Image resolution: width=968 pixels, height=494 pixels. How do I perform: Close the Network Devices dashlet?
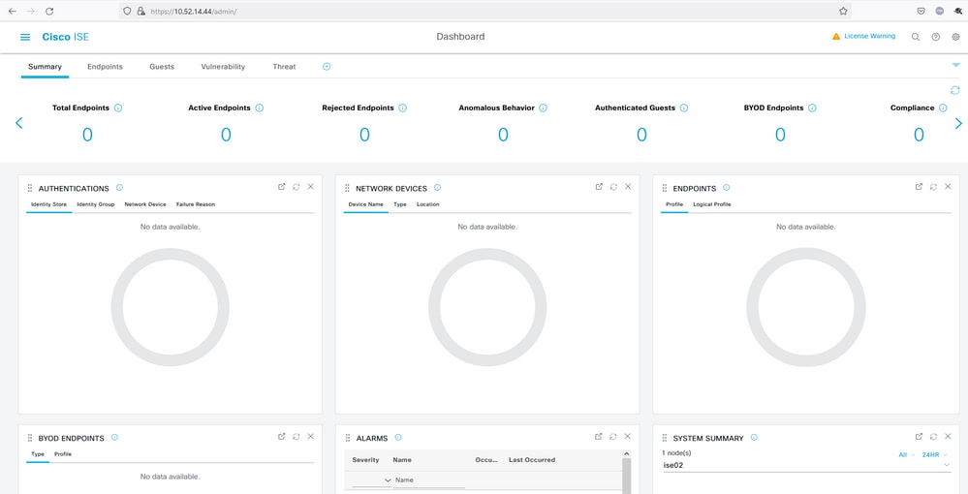[628, 187]
